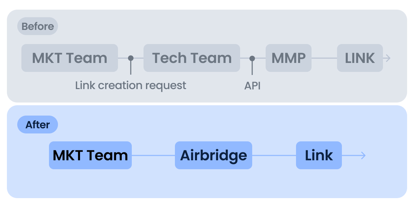Click the dot marker above API label
This screenshot has width=414, height=205.
click(252, 58)
